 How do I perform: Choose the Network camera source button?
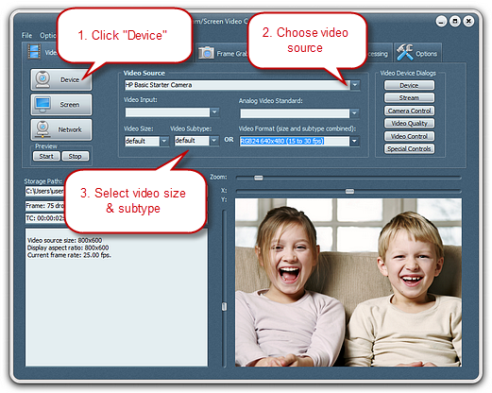(x=61, y=129)
